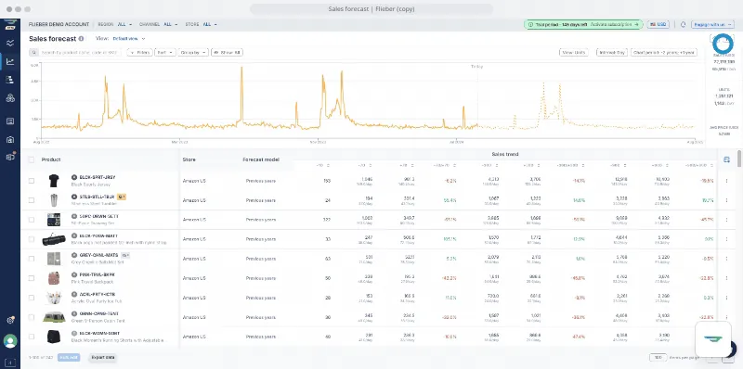Open row menu for Green 9-Person Cabin Tent
The image size is (743, 369).
tap(726, 317)
